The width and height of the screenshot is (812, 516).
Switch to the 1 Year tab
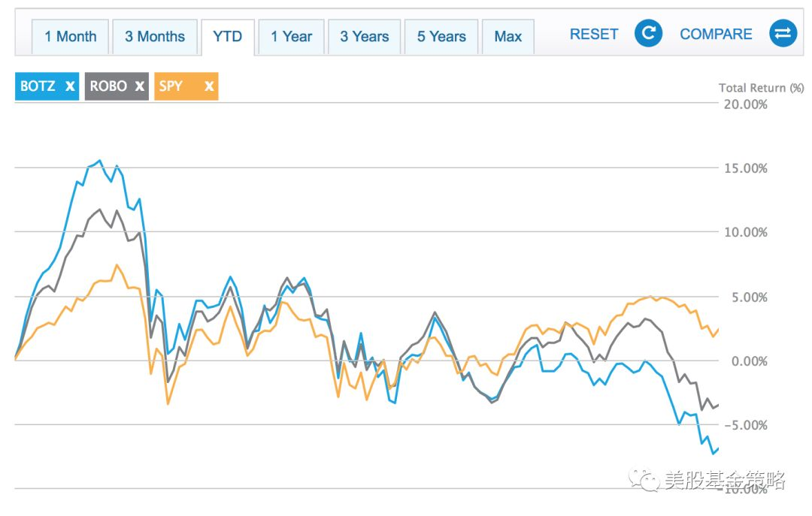291,36
